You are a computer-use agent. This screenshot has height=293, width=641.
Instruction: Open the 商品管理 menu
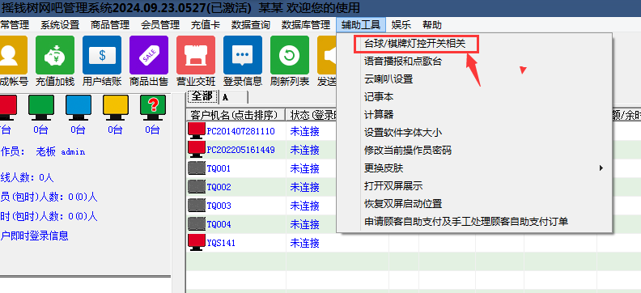(110, 25)
